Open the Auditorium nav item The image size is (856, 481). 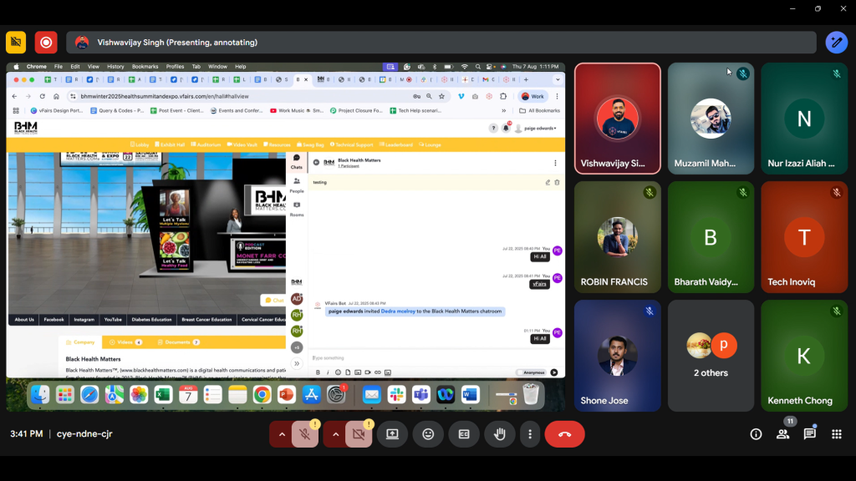point(206,145)
